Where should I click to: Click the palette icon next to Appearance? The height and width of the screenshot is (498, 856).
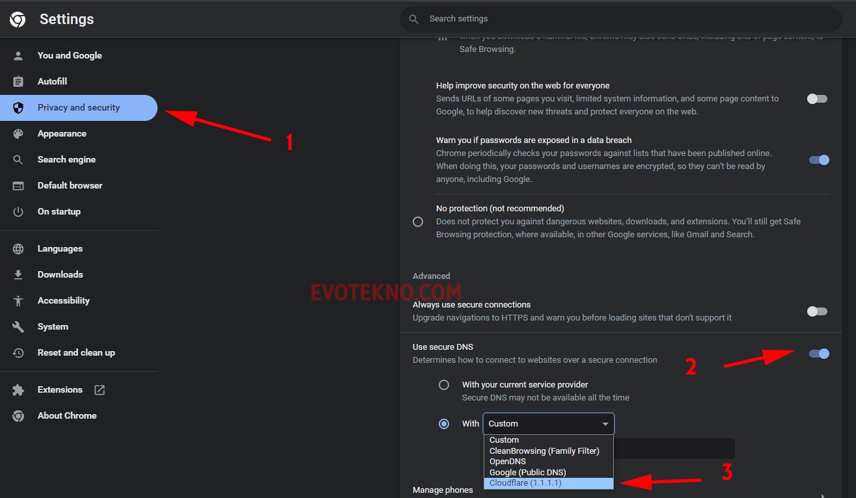coord(18,133)
